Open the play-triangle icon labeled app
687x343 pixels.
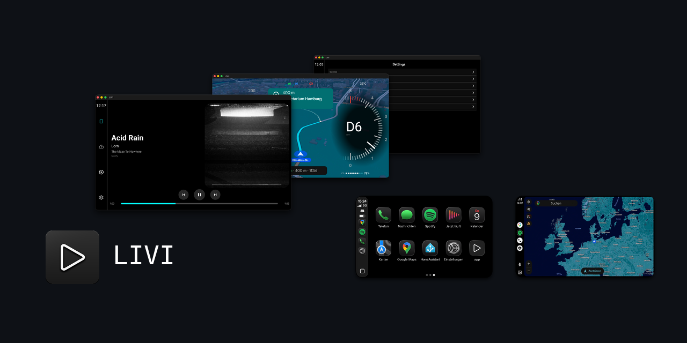(x=477, y=248)
